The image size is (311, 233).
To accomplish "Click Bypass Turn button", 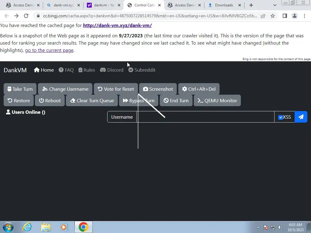I will 138,100.
